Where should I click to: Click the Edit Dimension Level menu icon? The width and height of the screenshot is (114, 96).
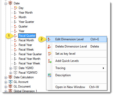[49, 39]
